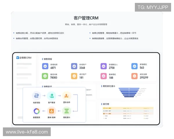174x139 pixels.
Task: Click the 商机漏斗 label
Action: [x=67, y=117]
